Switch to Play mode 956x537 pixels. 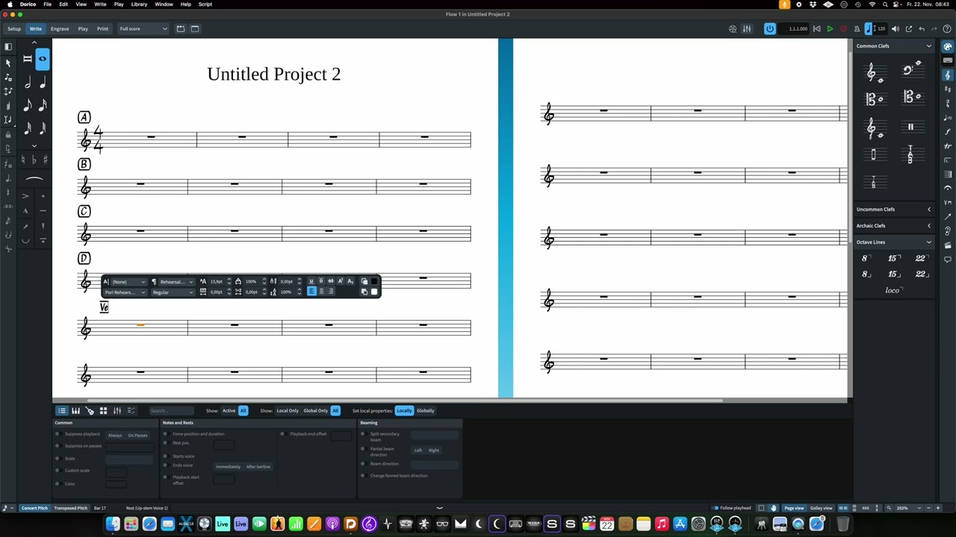(x=83, y=29)
